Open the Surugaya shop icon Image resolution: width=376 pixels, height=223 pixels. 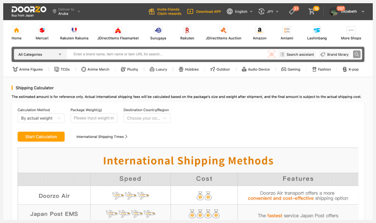pyautogui.click(x=158, y=30)
